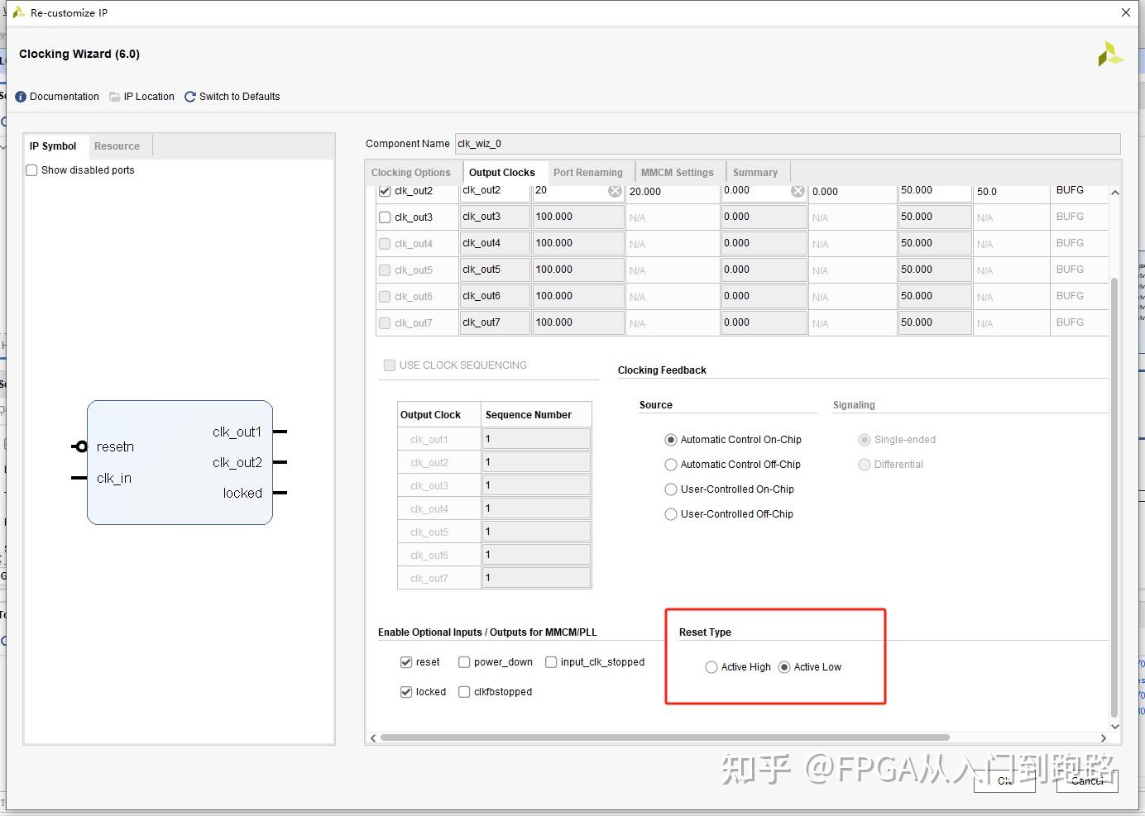Click the Xilinx logo in top right corner
This screenshot has width=1145, height=816.
click(x=1110, y=54)
